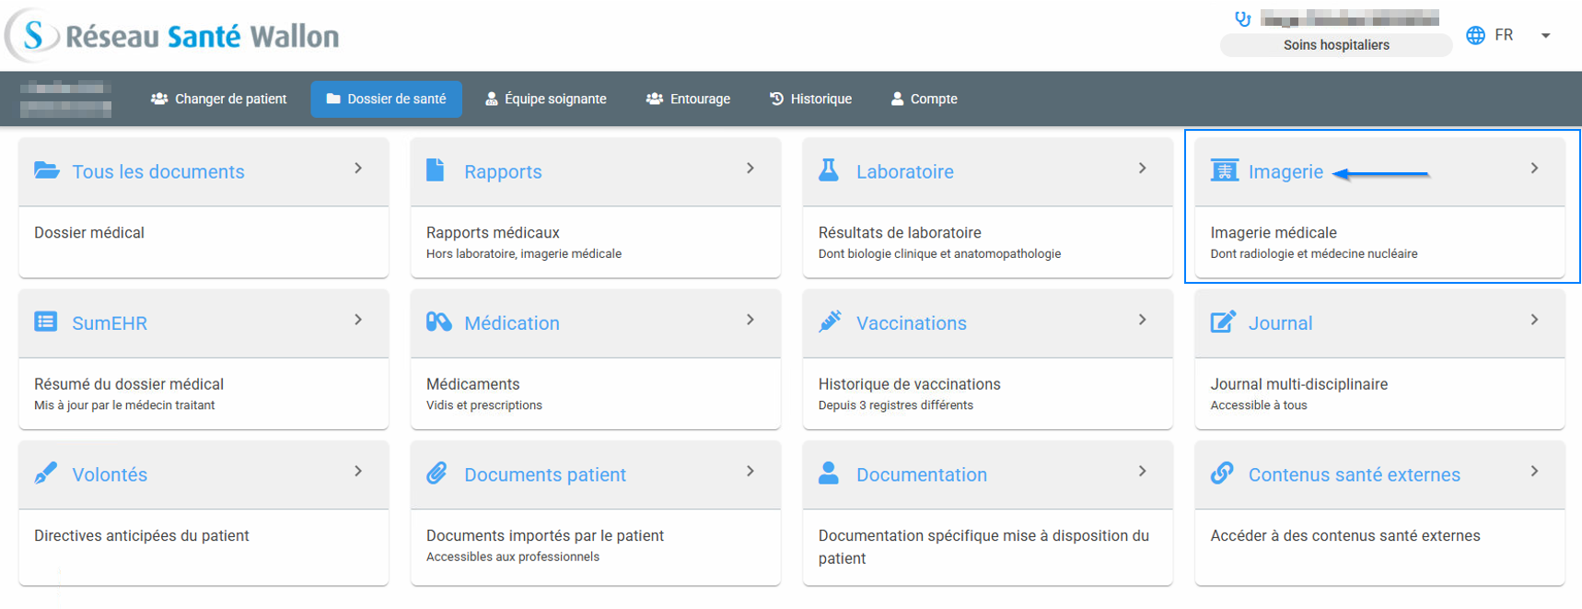Viewport: 1582px width, 609px height.
Task: Open the Historique menu item
Action: [x=810, y=99]
